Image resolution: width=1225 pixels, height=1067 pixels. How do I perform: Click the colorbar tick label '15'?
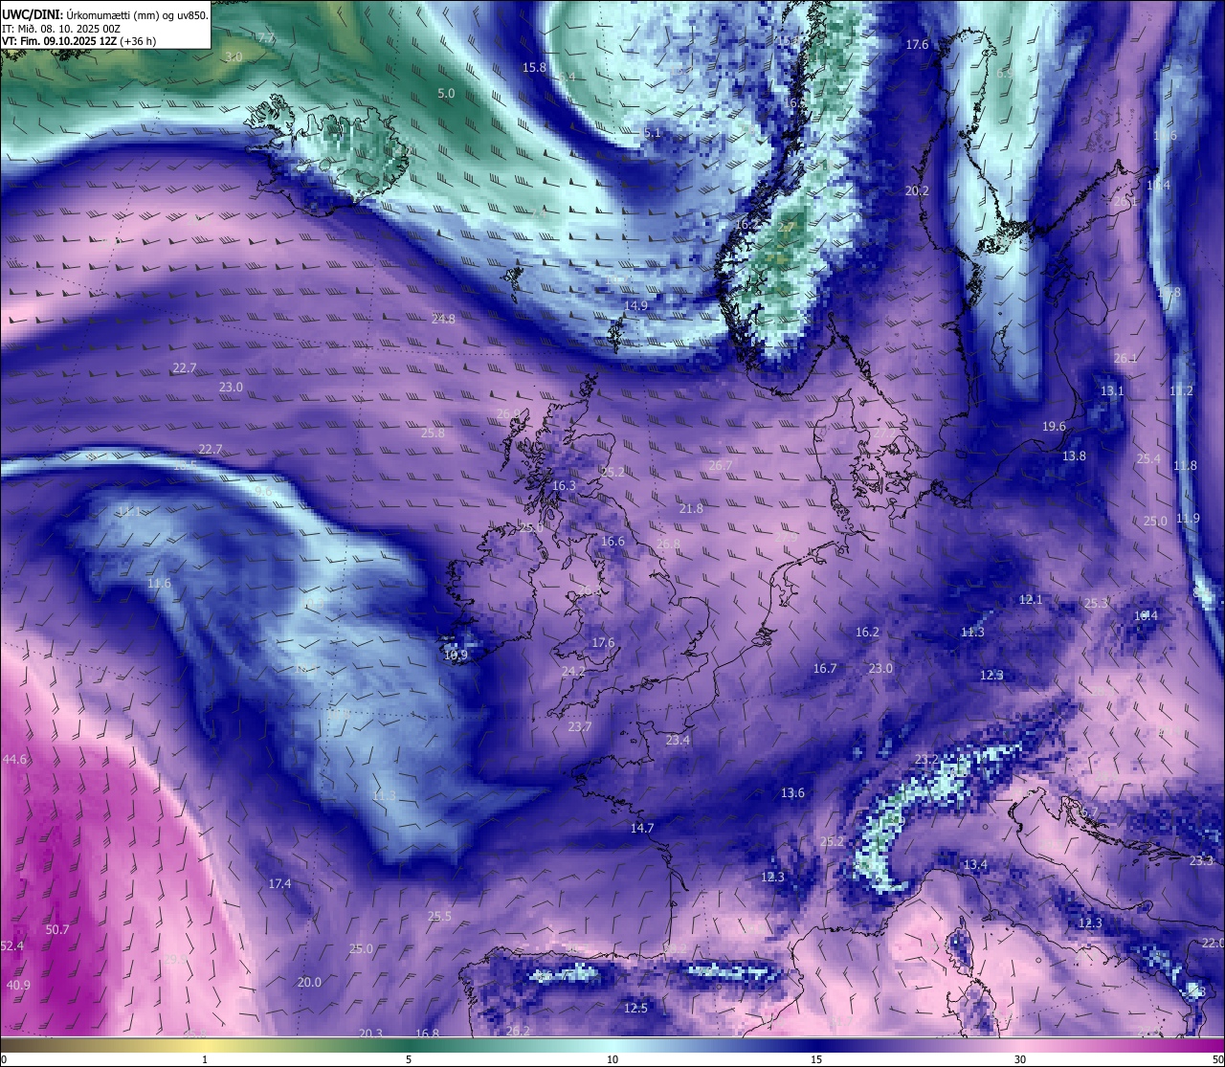816,1059
